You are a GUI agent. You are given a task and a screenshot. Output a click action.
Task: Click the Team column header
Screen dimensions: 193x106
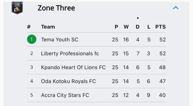pos(48,27)
